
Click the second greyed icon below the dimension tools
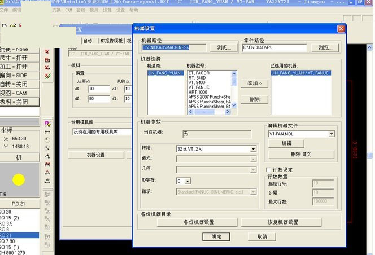tap(47, 203)
